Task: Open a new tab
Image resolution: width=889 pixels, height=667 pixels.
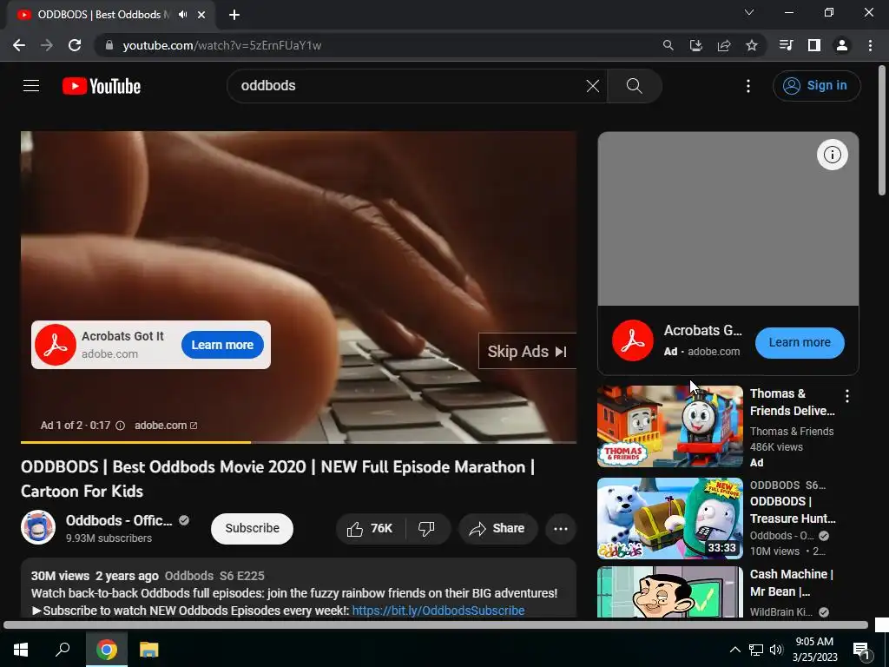Action: point(234,15)
